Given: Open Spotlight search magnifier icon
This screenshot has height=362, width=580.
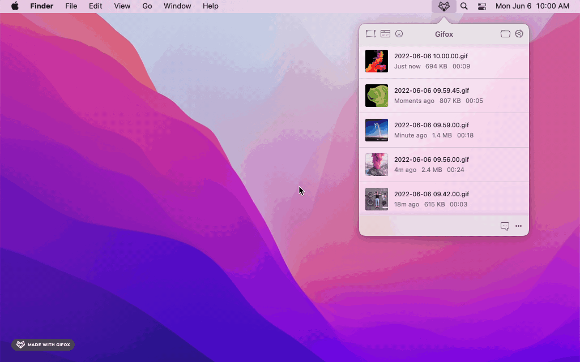Looking at the screenshot, I should 464,6.
